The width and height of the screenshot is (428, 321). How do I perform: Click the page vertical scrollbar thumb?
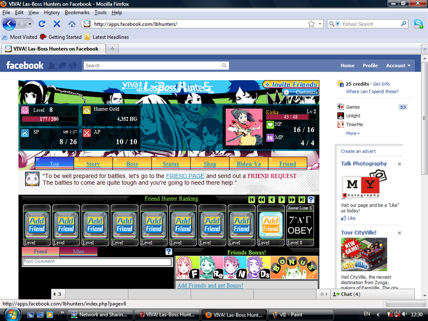pyautogui.click(x=424, y=118)
